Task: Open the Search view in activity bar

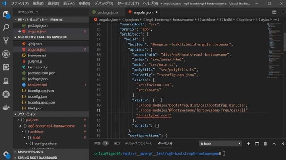Action: click(6, 28)
